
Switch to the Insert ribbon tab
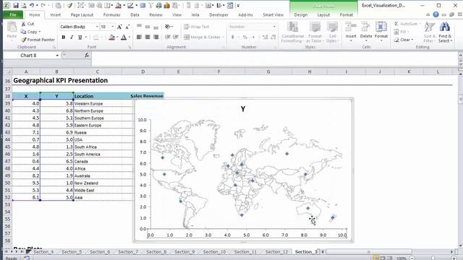click(x=55, y=14)
